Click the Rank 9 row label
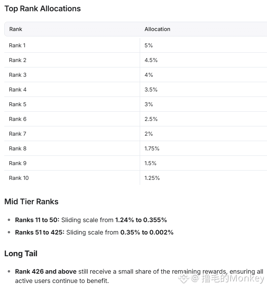The height and width of the screenshot is (288, 267). click(17, 163)
